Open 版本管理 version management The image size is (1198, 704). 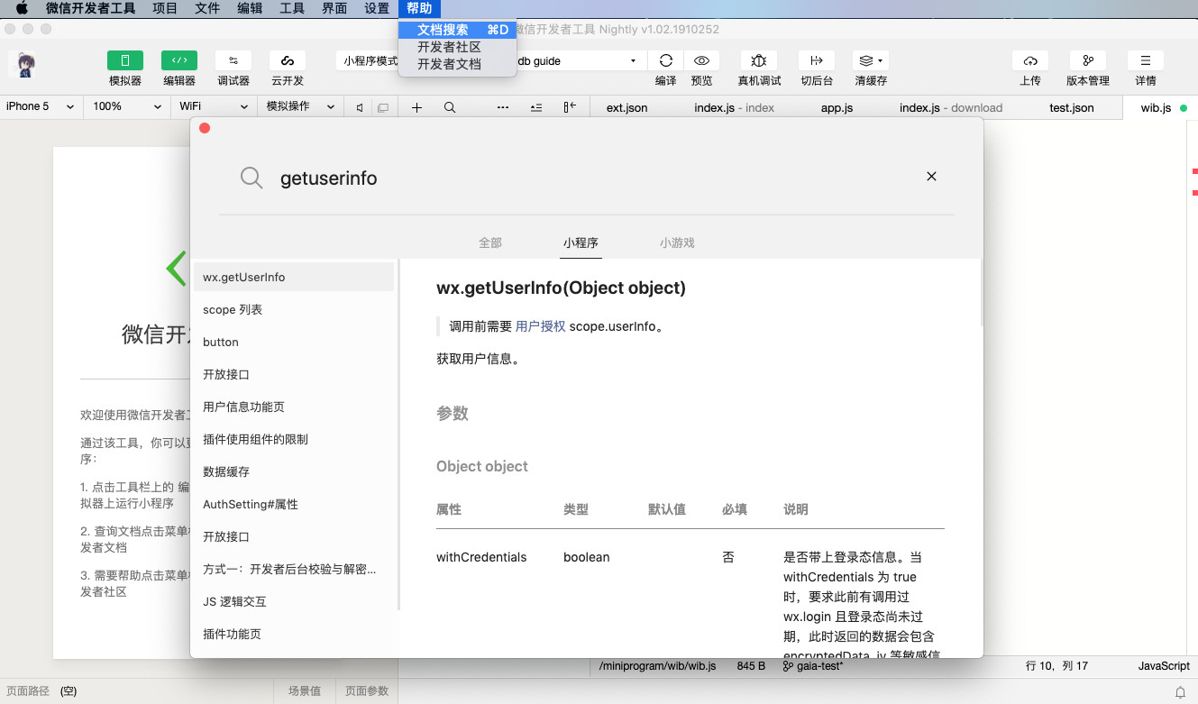(1088, 60)
